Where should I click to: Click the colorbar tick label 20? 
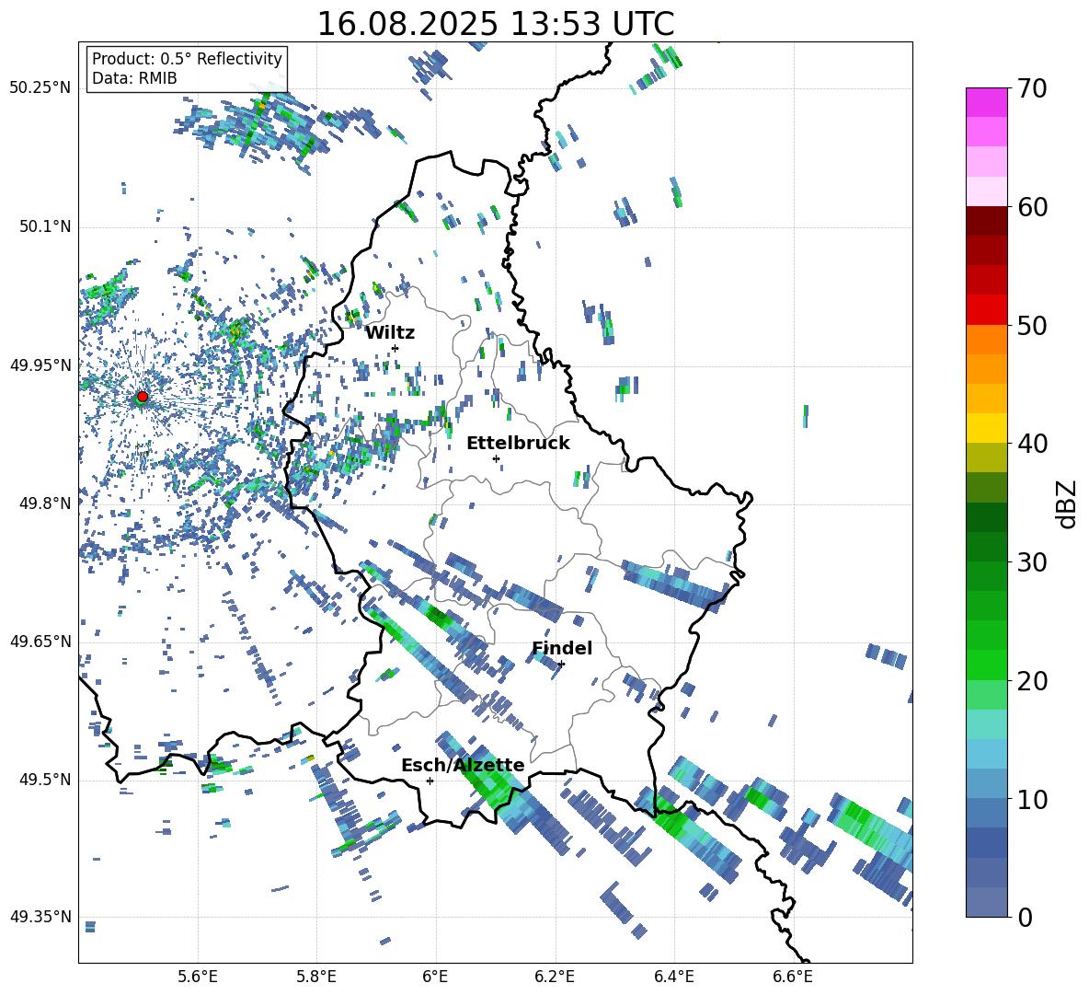tap(1033, 681)
